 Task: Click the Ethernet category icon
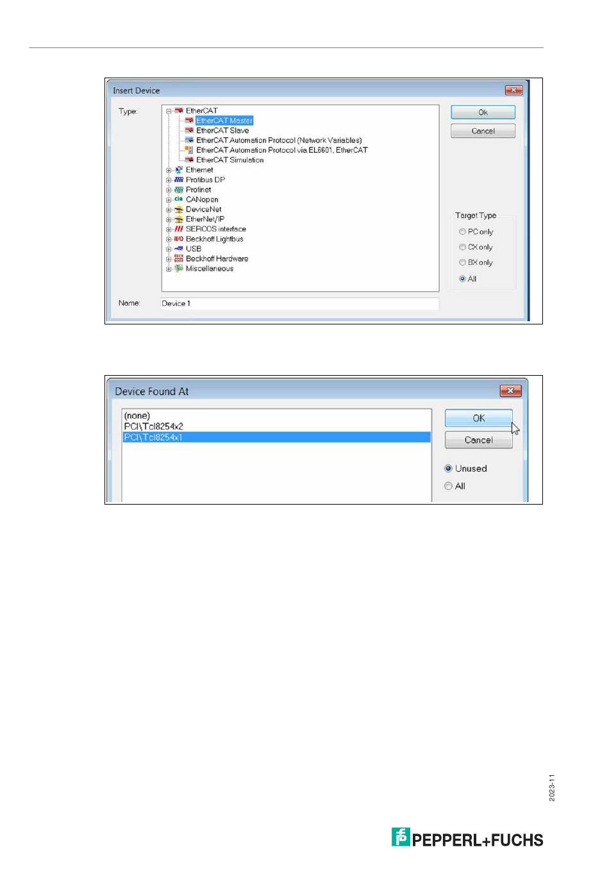click(x=179, y=170)
